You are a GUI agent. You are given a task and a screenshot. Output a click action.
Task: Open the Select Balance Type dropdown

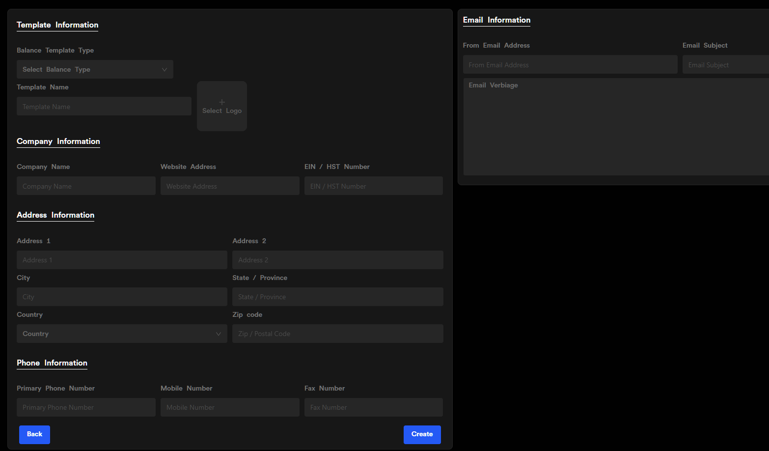coord(95,69)
